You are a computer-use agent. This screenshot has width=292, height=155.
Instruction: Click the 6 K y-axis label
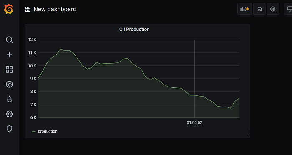(x=33, y=117)
